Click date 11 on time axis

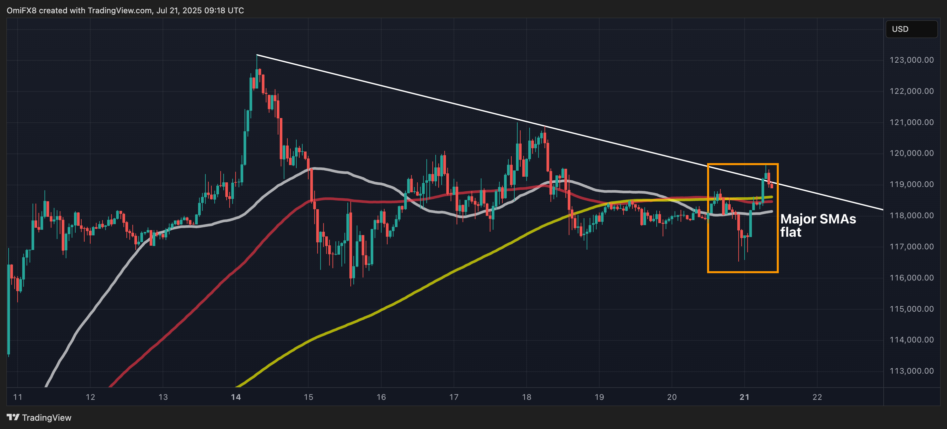pos(18,397)
